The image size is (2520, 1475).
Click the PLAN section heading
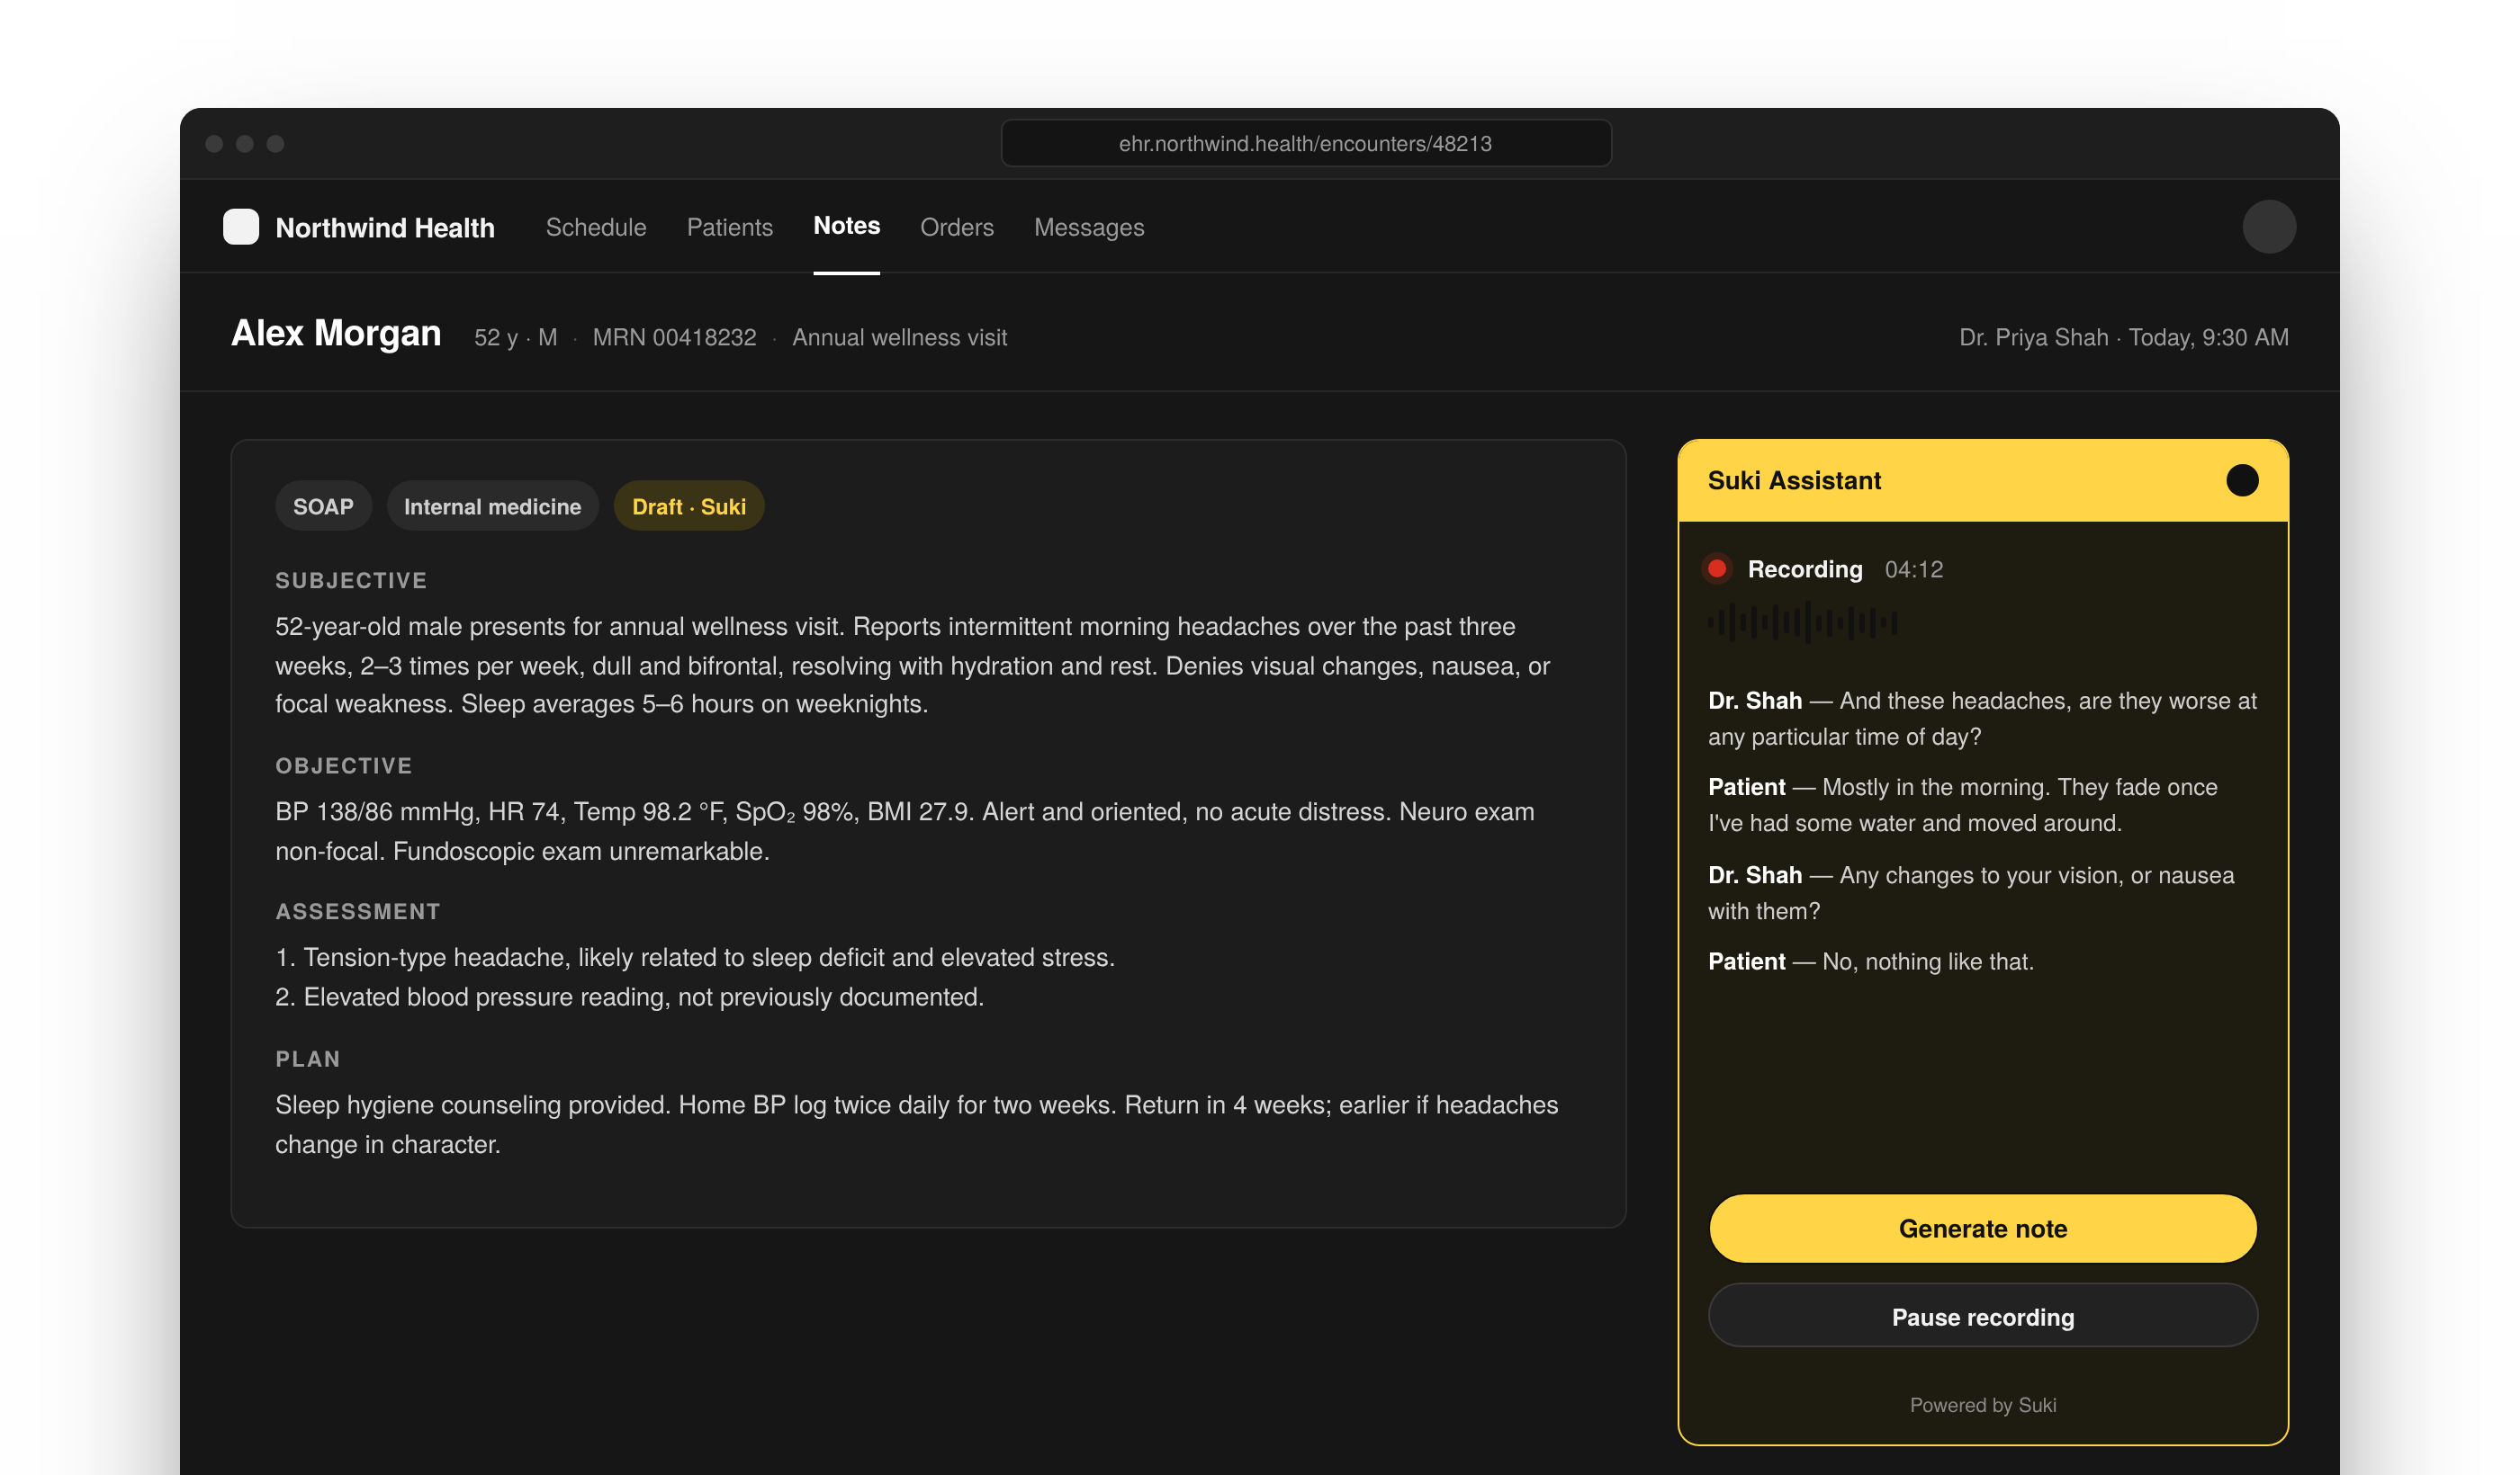point(308,1059)
